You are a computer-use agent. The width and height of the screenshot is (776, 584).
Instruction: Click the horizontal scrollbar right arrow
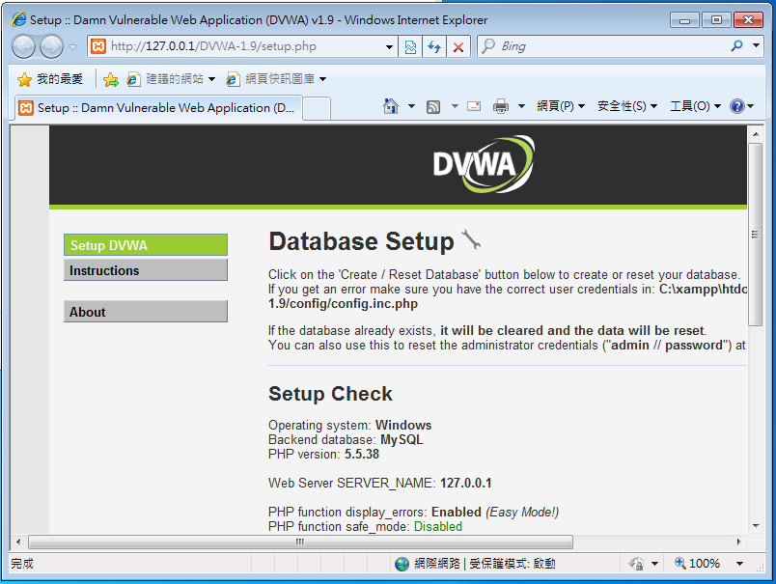[739, 542]
